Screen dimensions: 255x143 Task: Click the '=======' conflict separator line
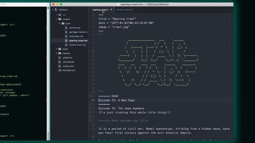[104, 104]
